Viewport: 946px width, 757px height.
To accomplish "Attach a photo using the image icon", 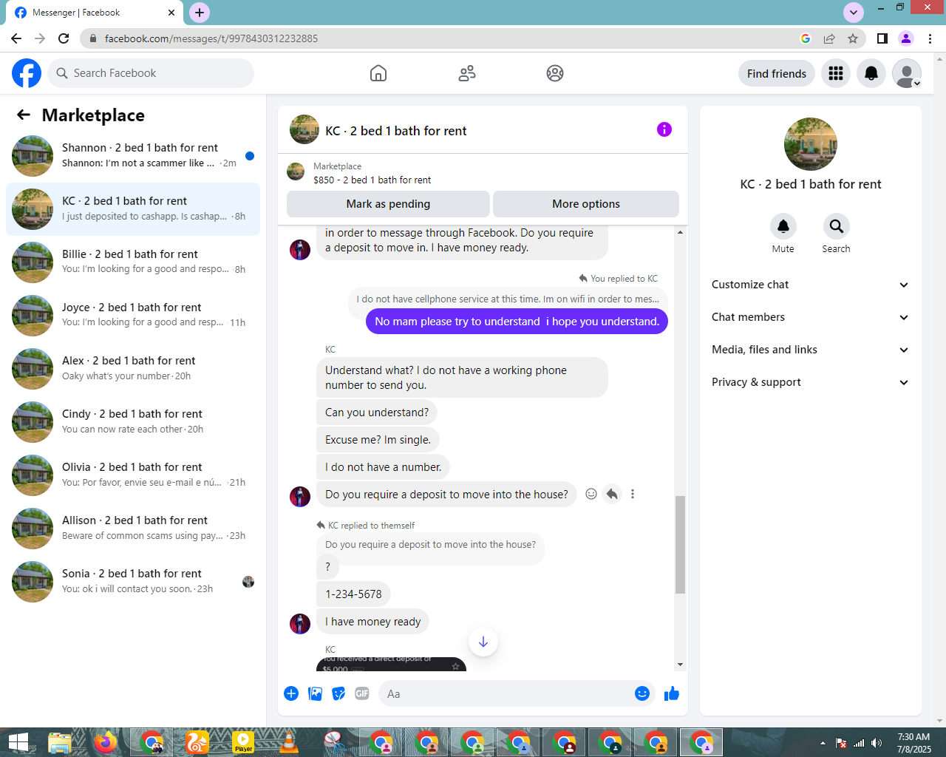I will pyautogui.click(x=315, y=693).
